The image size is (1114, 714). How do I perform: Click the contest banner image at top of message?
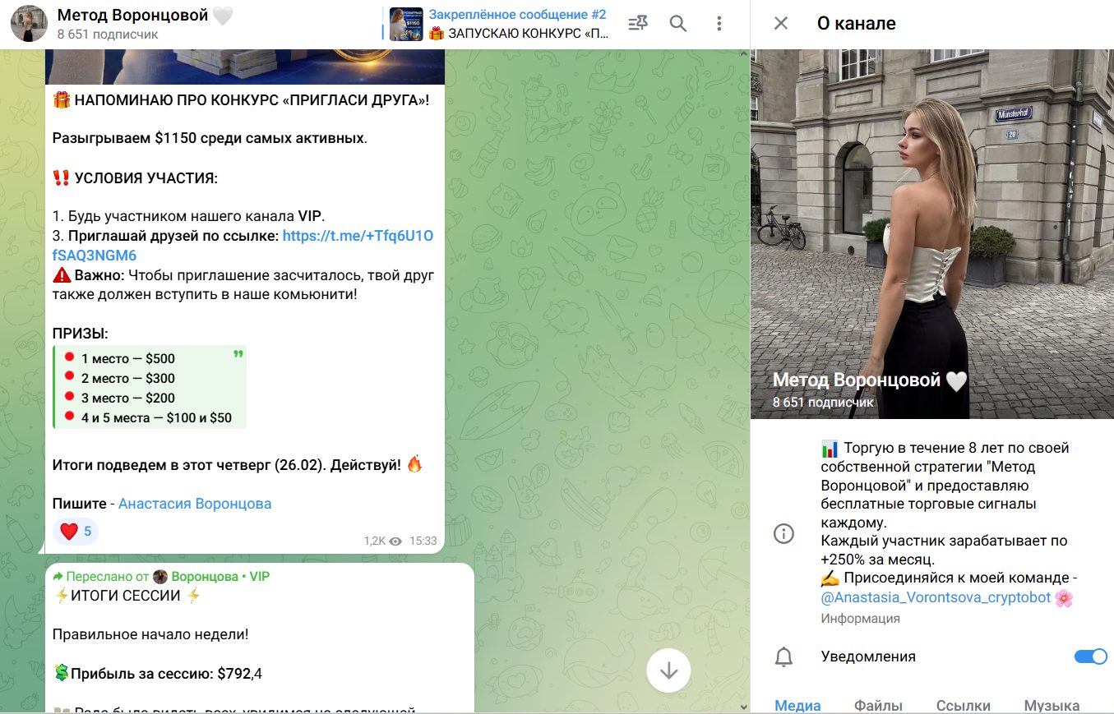pyautogui.click(x=245, y=67)
